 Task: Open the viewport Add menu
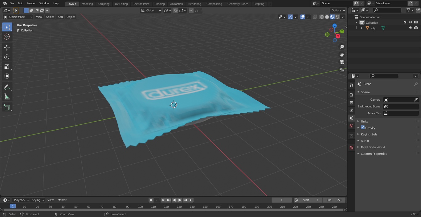click(x=60, y=17)
